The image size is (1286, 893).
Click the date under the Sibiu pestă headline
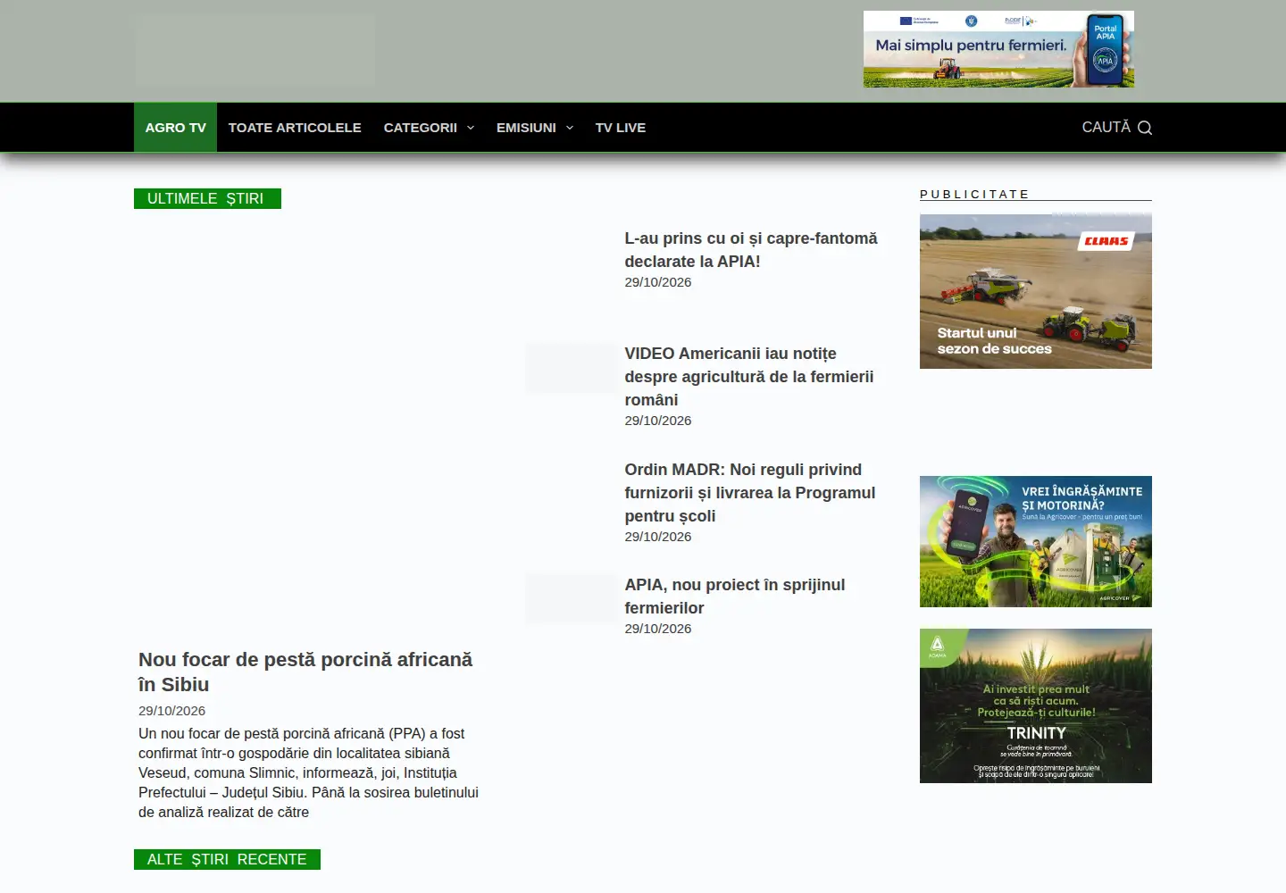pos(171,711)
